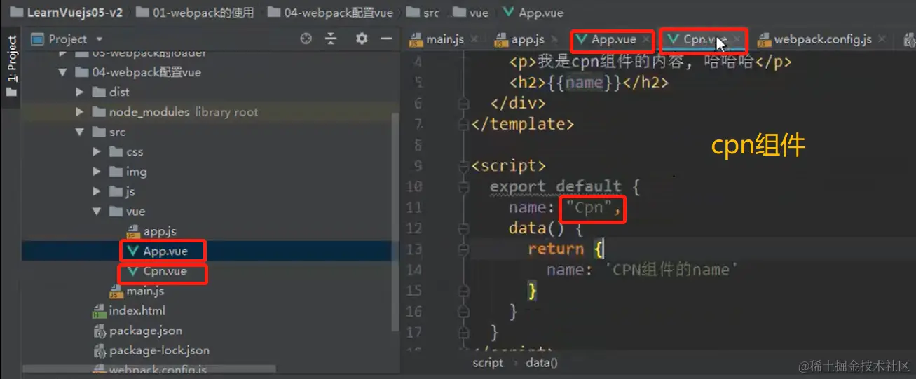Viewport: 916px width, 379px height.
Task: Open the Project view dropdown
Action: 99,39
